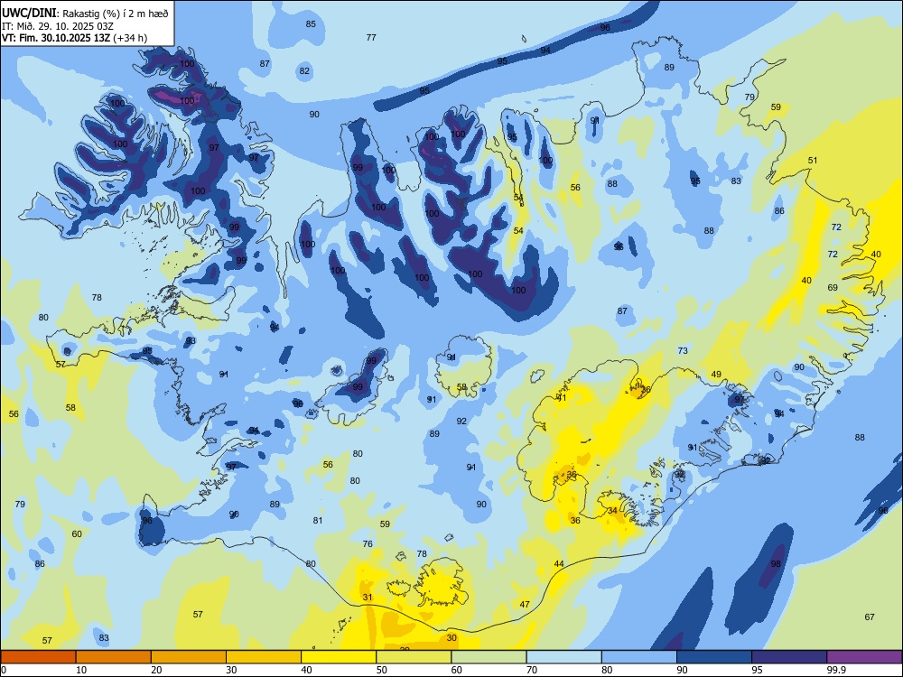Click the 60–70 pale green legend swatch
This screenshot has height=677, width=903.
pyautogui.click(x=489, y=657)
